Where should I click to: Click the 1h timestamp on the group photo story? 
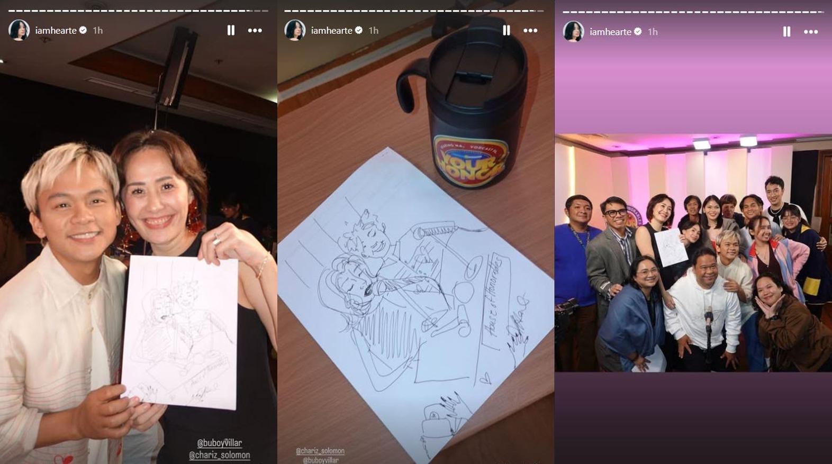click(653, 32)
